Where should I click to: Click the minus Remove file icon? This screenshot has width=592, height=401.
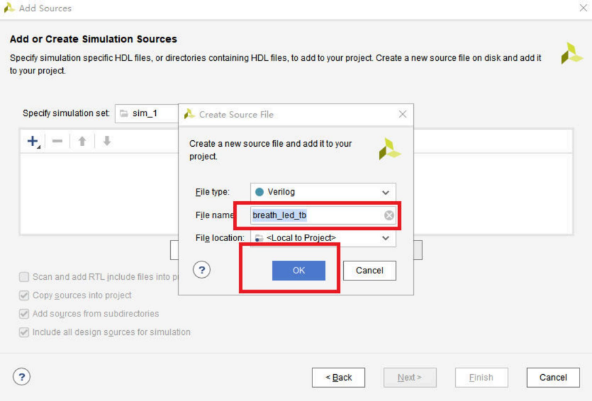(x=57, y=142)
